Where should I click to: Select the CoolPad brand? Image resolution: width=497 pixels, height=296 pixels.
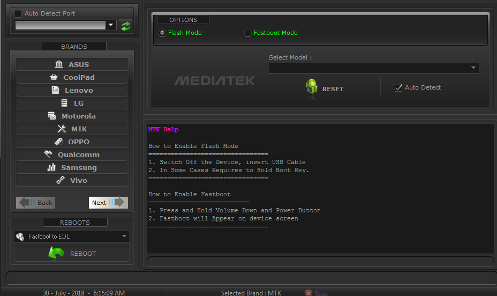(72, 77)
